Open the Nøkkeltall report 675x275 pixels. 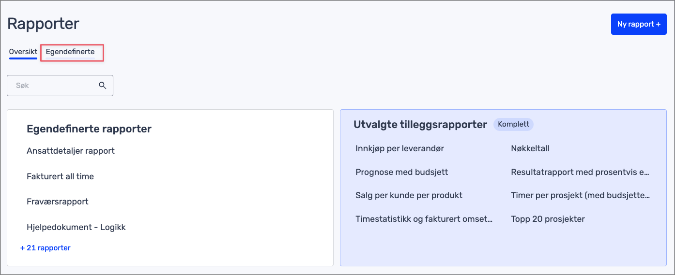coord(530,148)
